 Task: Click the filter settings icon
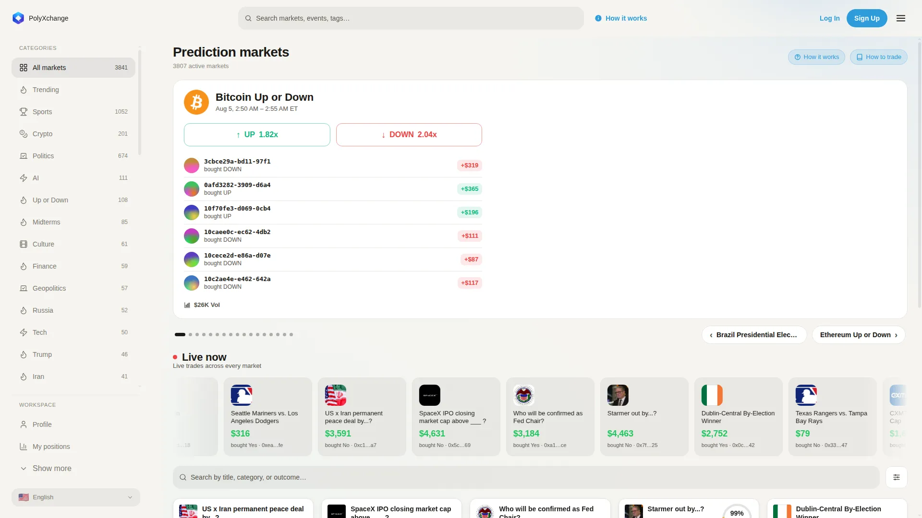(897, 477)
